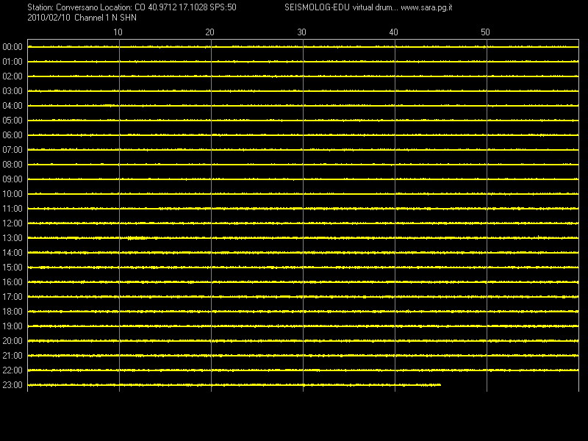Click the 01:00 hour label
This screenshot has width=588, height=441.
point(12,62)
